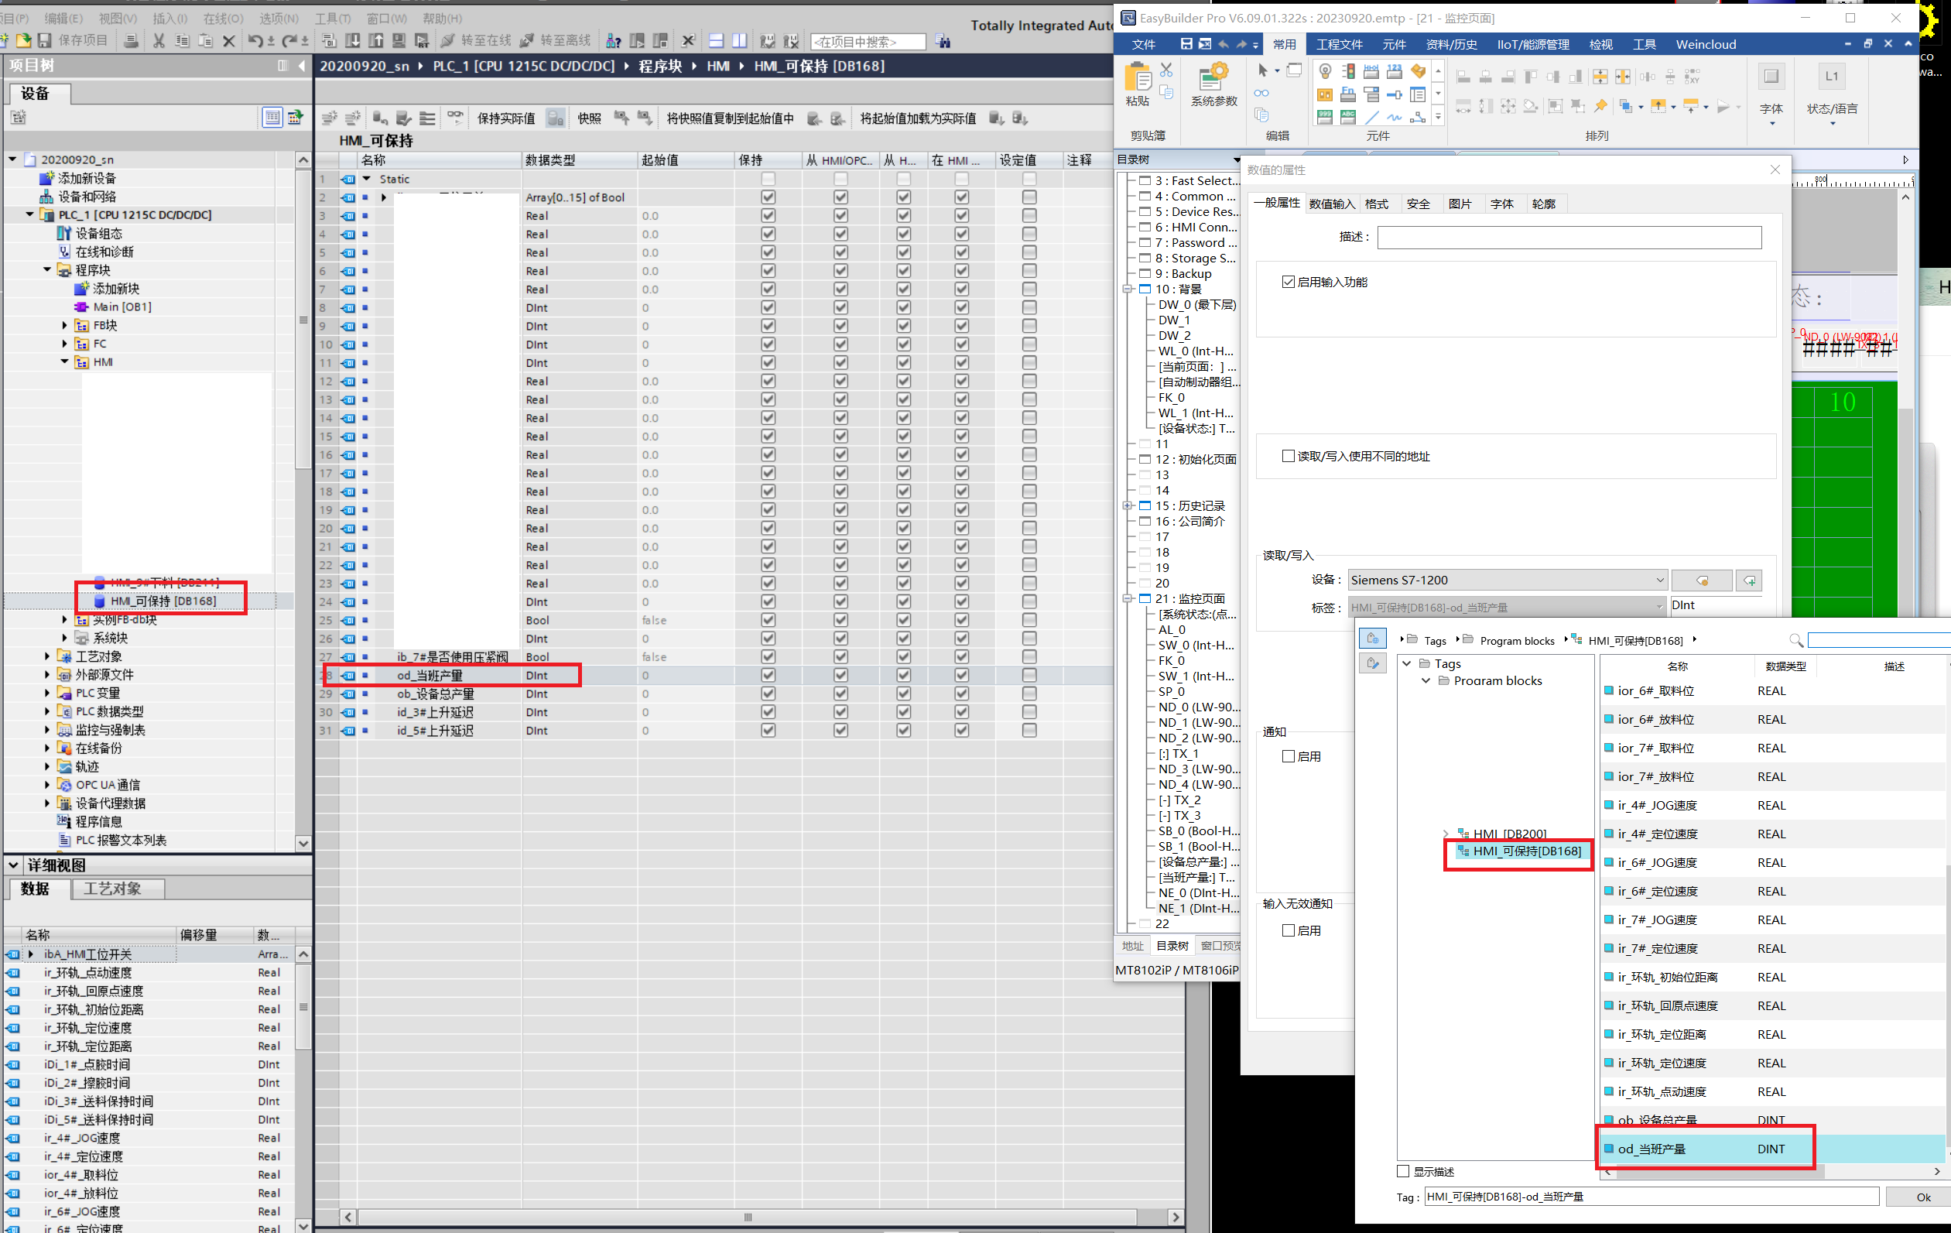Expand the FB块 folder in project tree

pos(65,326)
